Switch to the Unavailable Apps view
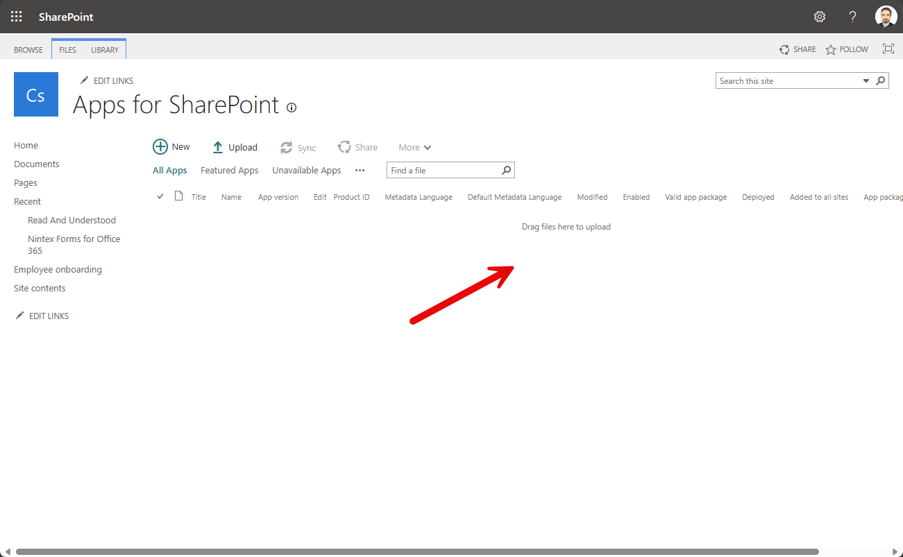Image resolution: width=903 pixels, height=557 pixels. (x=307, y=170)
